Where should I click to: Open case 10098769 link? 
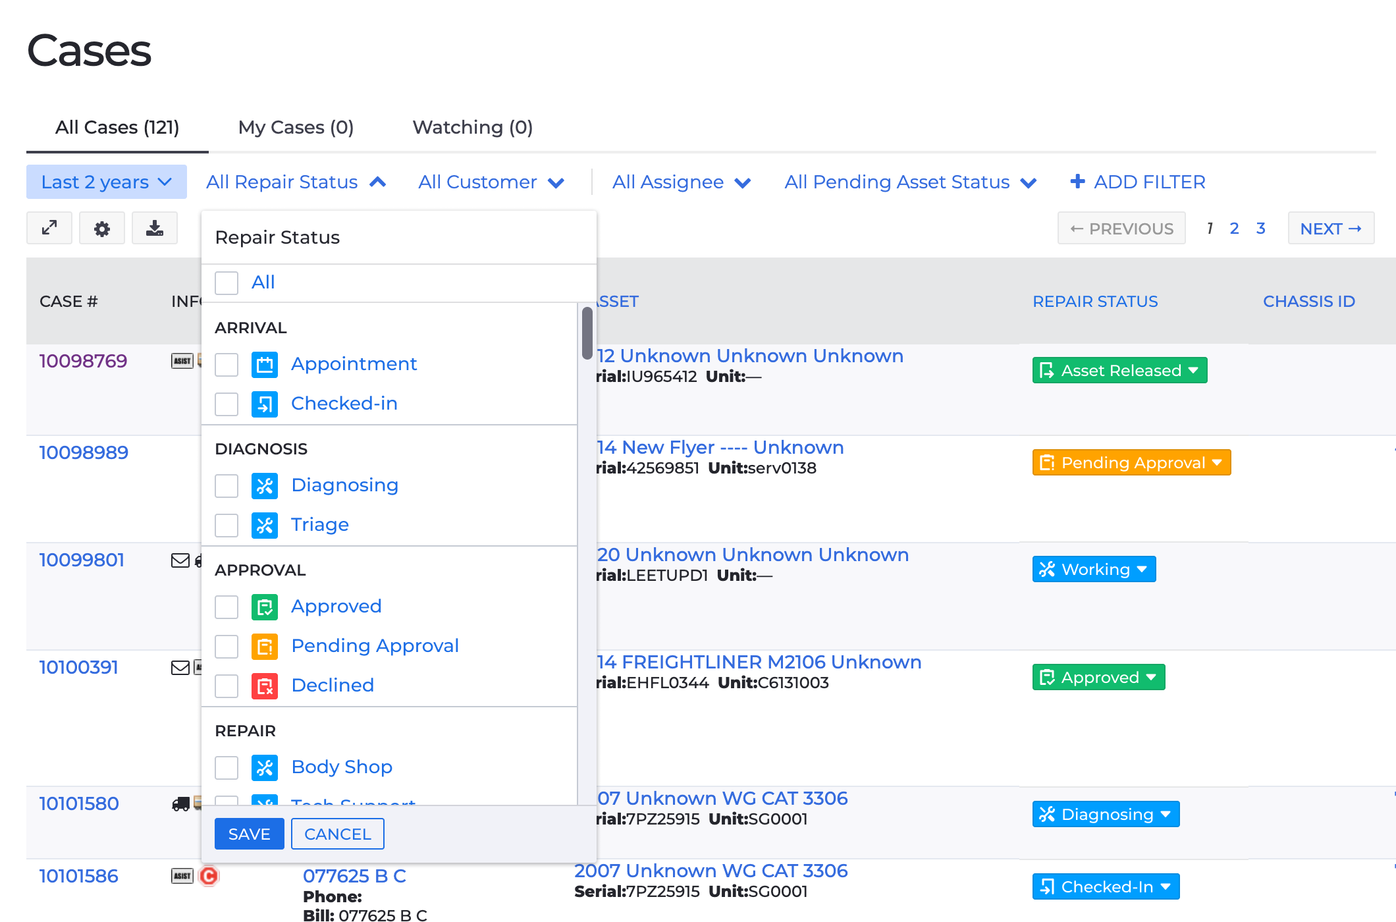pos(83,361)
